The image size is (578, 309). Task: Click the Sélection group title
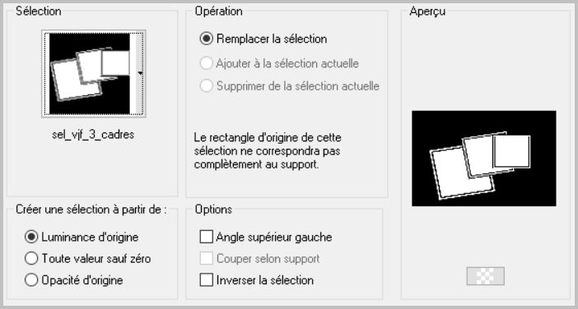click(39, 12)
